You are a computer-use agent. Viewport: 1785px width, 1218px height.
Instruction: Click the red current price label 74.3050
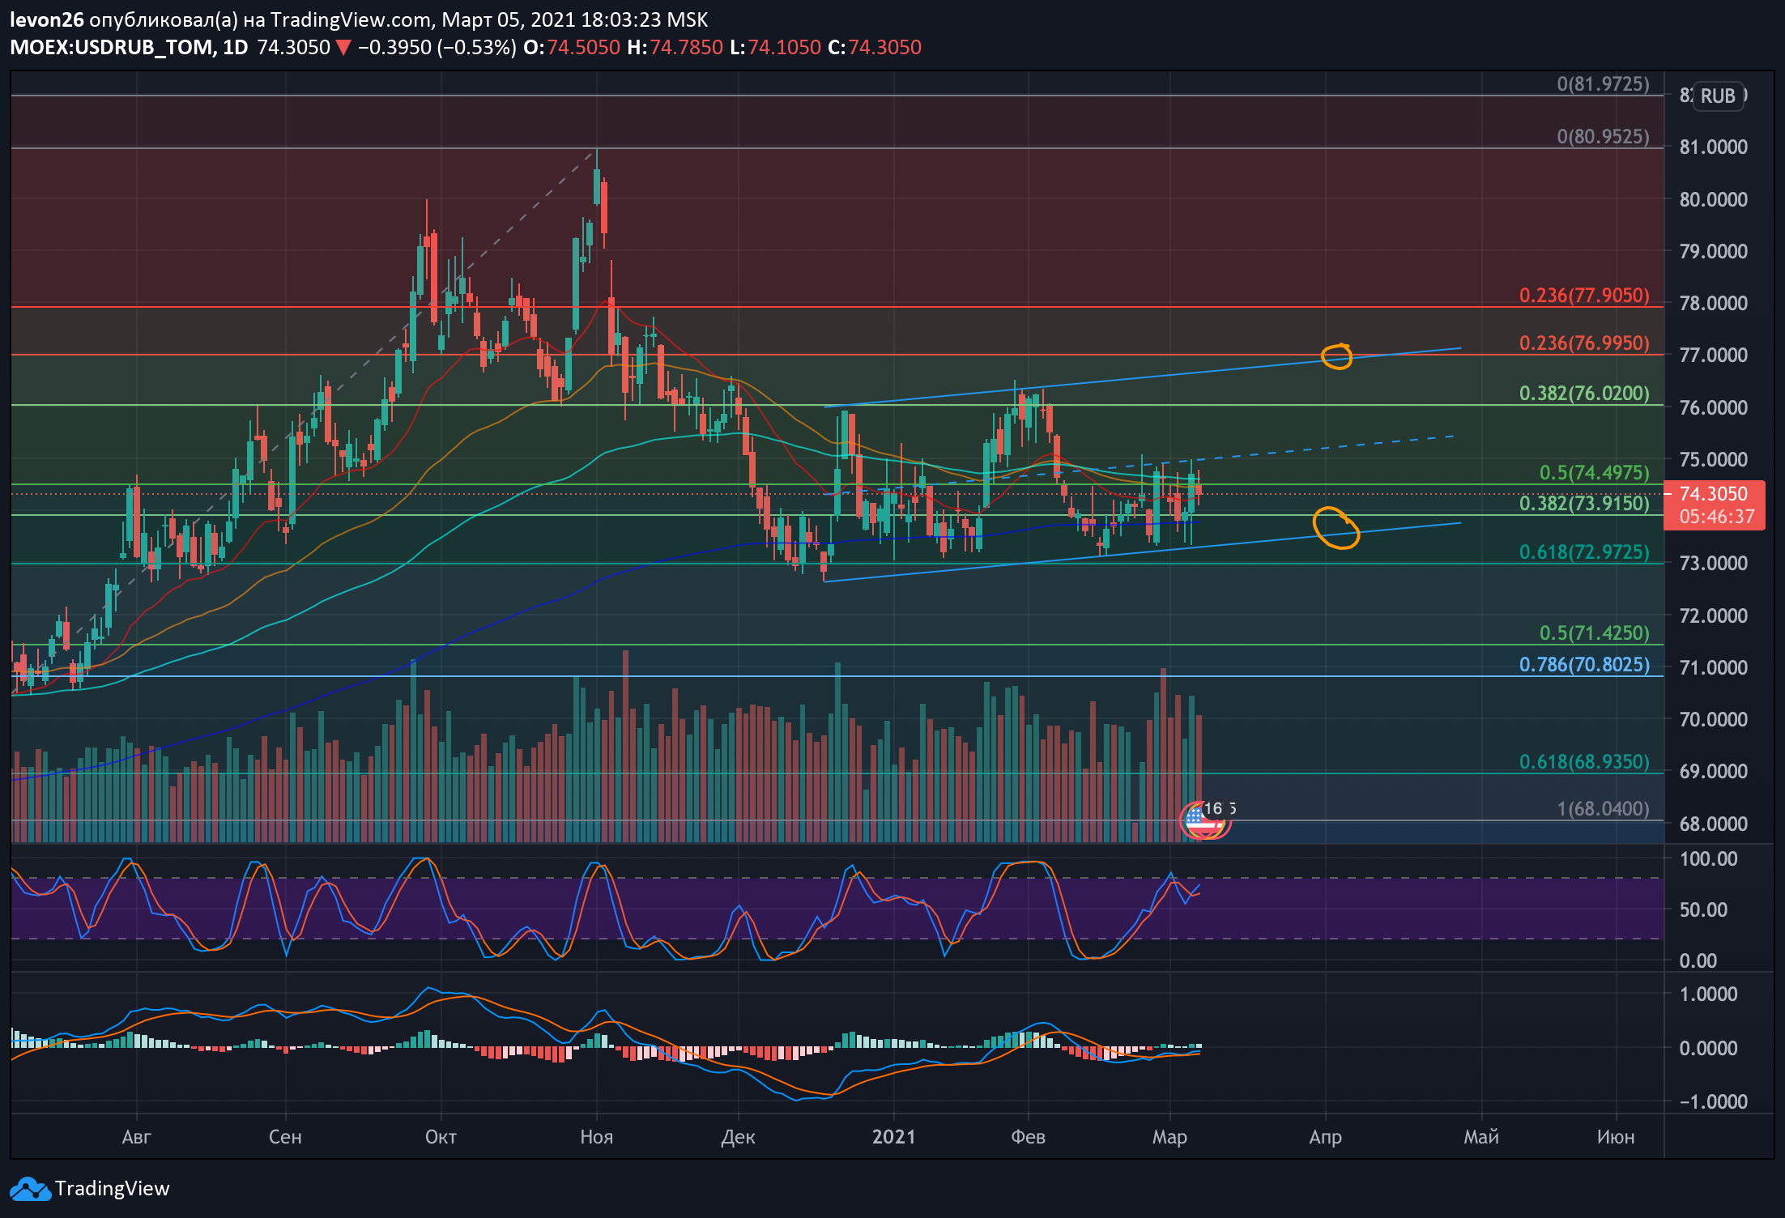(x=1713, y=494)
